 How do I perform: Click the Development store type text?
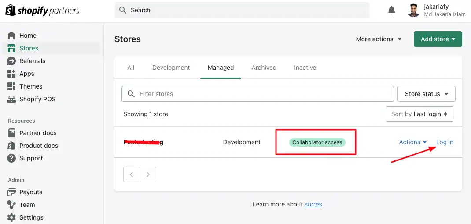click(242, 142)
